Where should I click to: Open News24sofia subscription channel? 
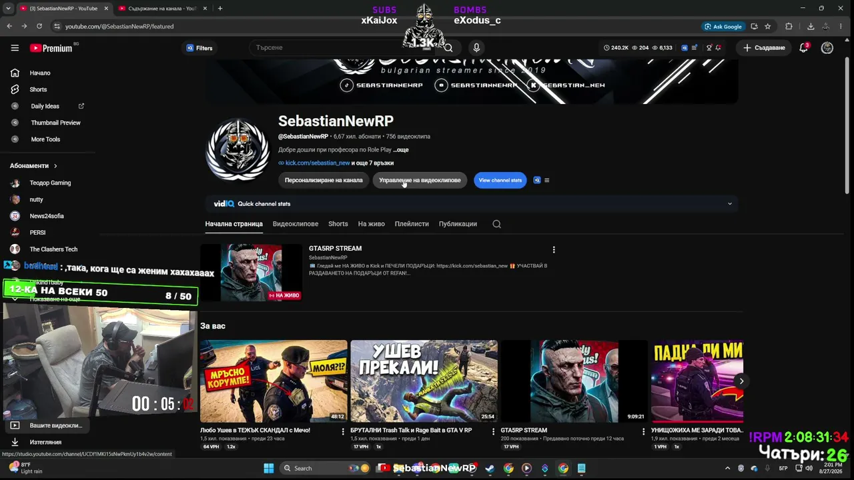tap(48, 216)
